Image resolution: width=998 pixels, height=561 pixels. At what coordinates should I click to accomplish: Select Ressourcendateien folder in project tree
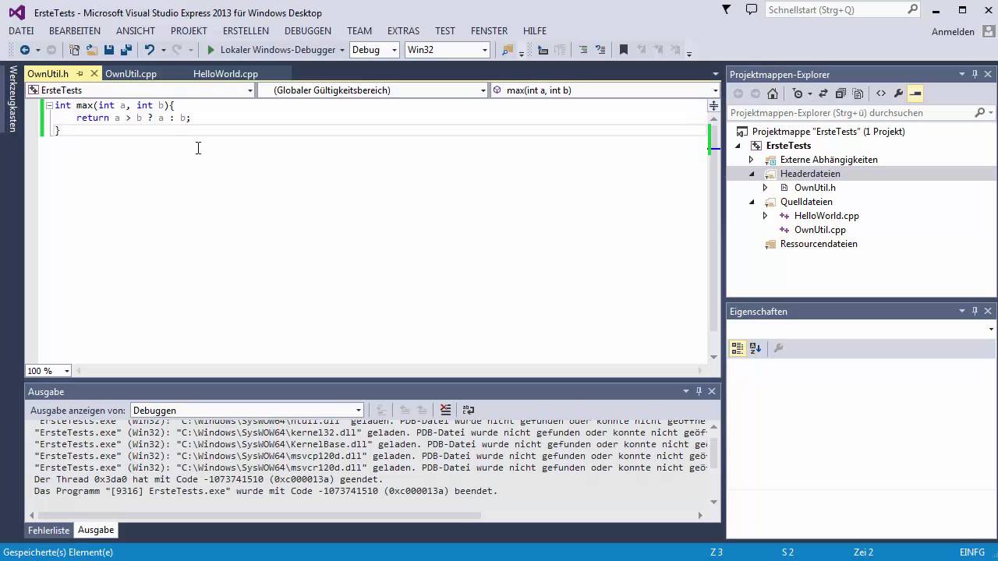pos(819,244)
